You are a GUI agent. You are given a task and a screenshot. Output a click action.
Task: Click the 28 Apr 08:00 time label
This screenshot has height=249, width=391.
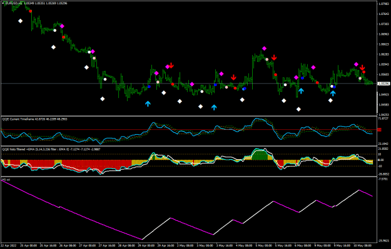coord(127,245)
